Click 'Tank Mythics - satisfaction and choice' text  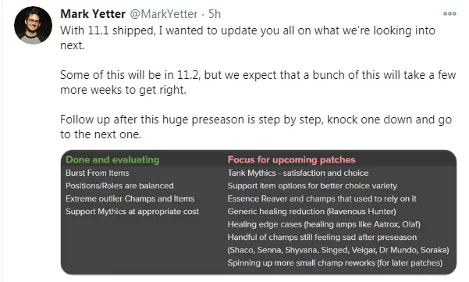298,173
